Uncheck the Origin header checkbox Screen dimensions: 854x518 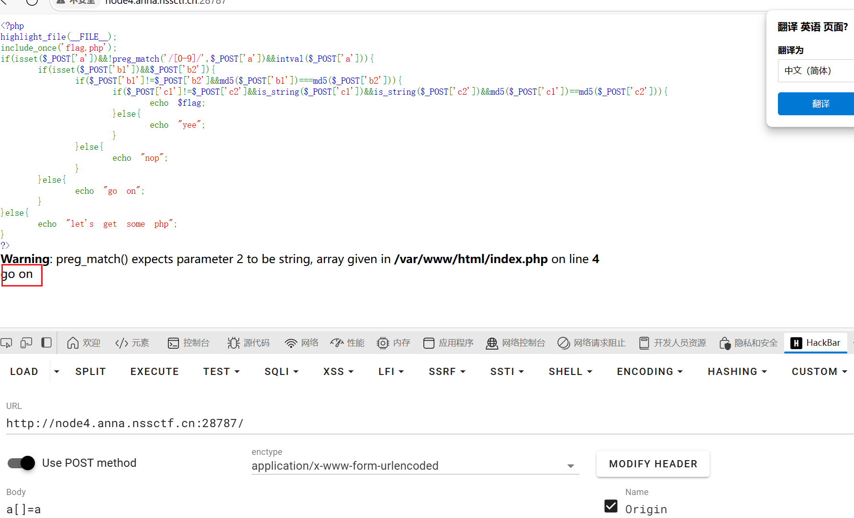click(x=611, y=506)
